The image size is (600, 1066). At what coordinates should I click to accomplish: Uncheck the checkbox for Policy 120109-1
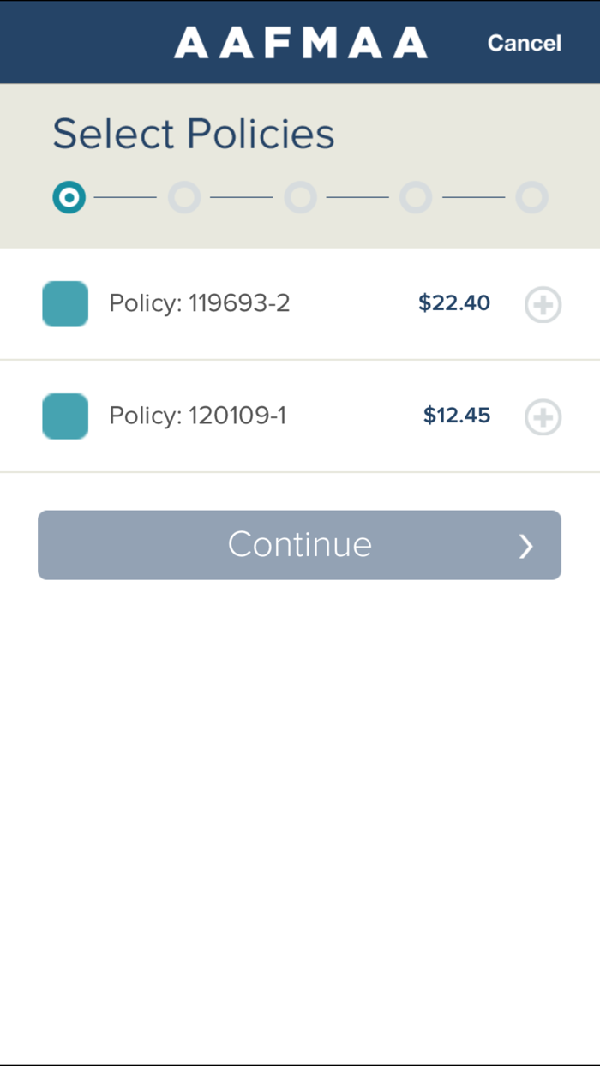(x=65, y=416)
